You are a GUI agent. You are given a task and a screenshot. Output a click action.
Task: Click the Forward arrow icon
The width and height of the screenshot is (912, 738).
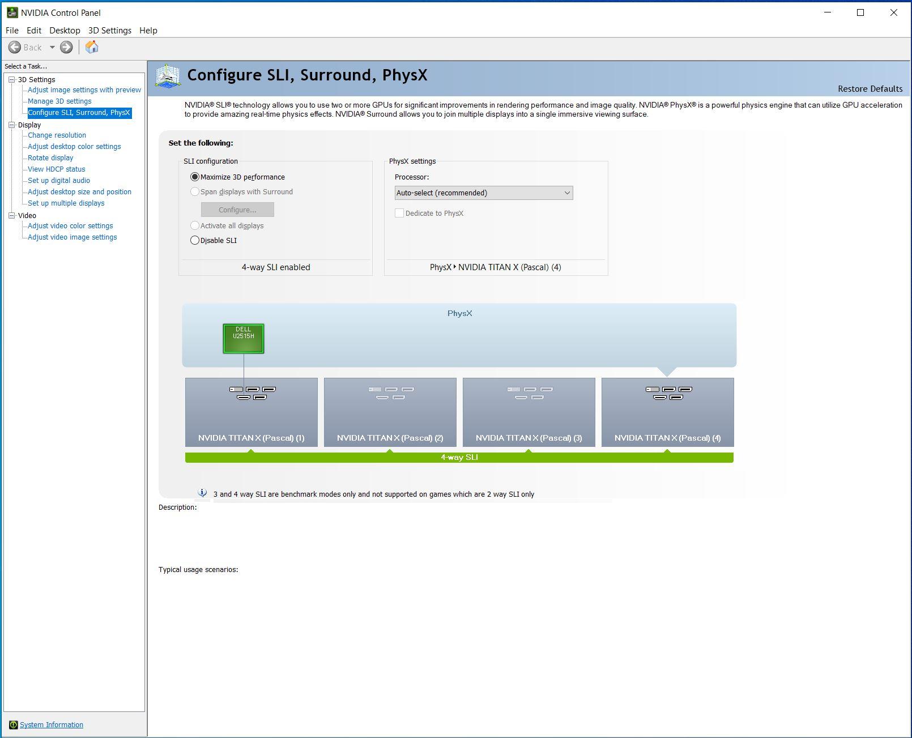(66, 48)
